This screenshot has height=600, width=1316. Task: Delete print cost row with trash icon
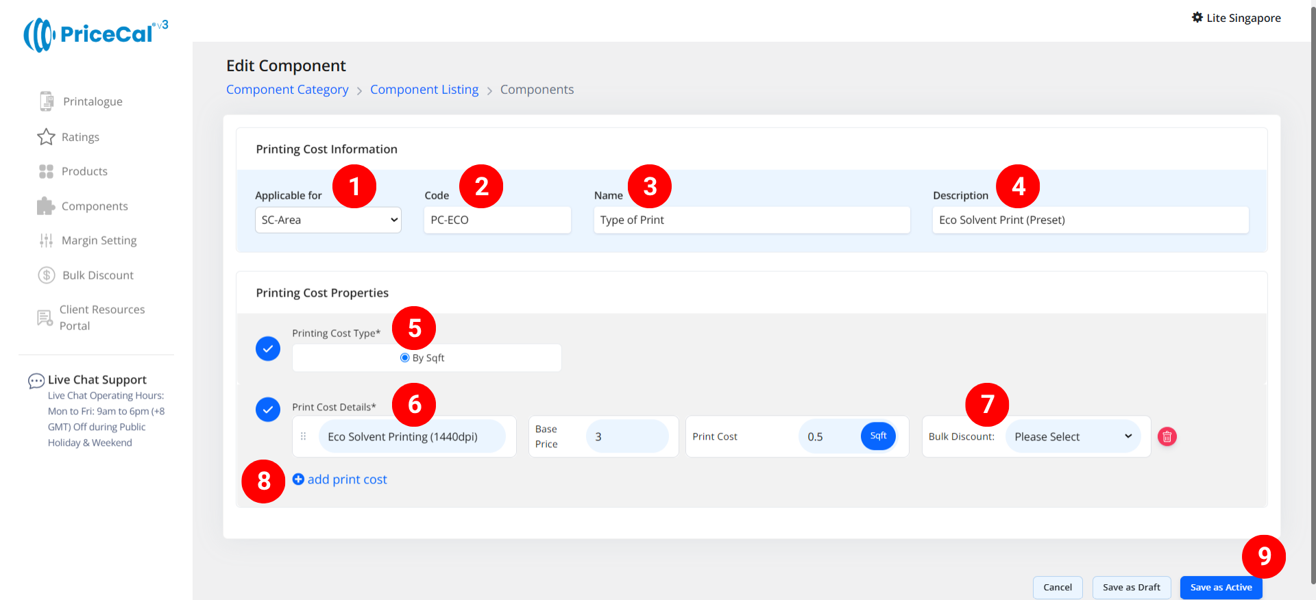coord(1167,436)
